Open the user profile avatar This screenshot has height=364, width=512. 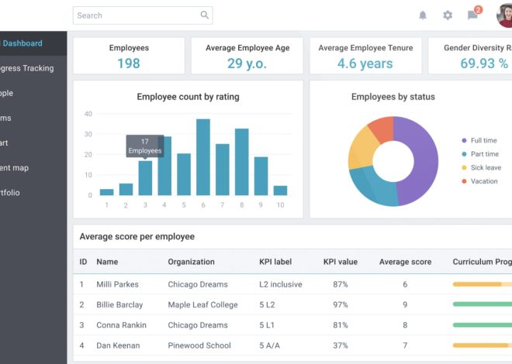504,15
